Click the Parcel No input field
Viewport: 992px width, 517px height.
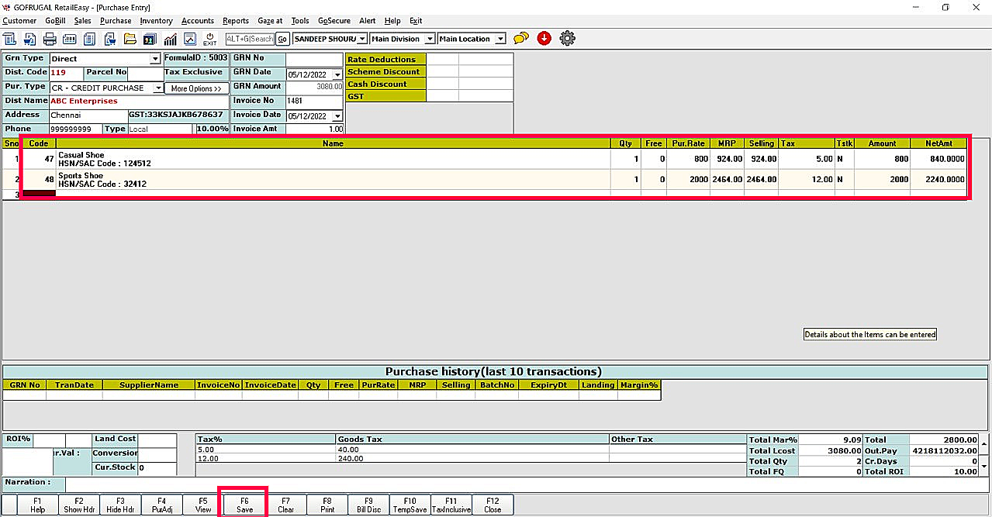pos(144,73)
